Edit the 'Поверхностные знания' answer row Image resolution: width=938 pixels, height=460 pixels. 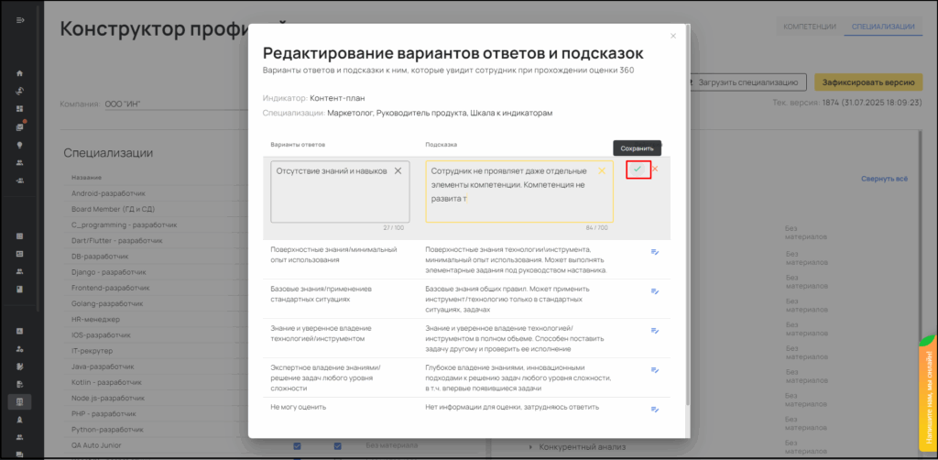coord(654,252)
